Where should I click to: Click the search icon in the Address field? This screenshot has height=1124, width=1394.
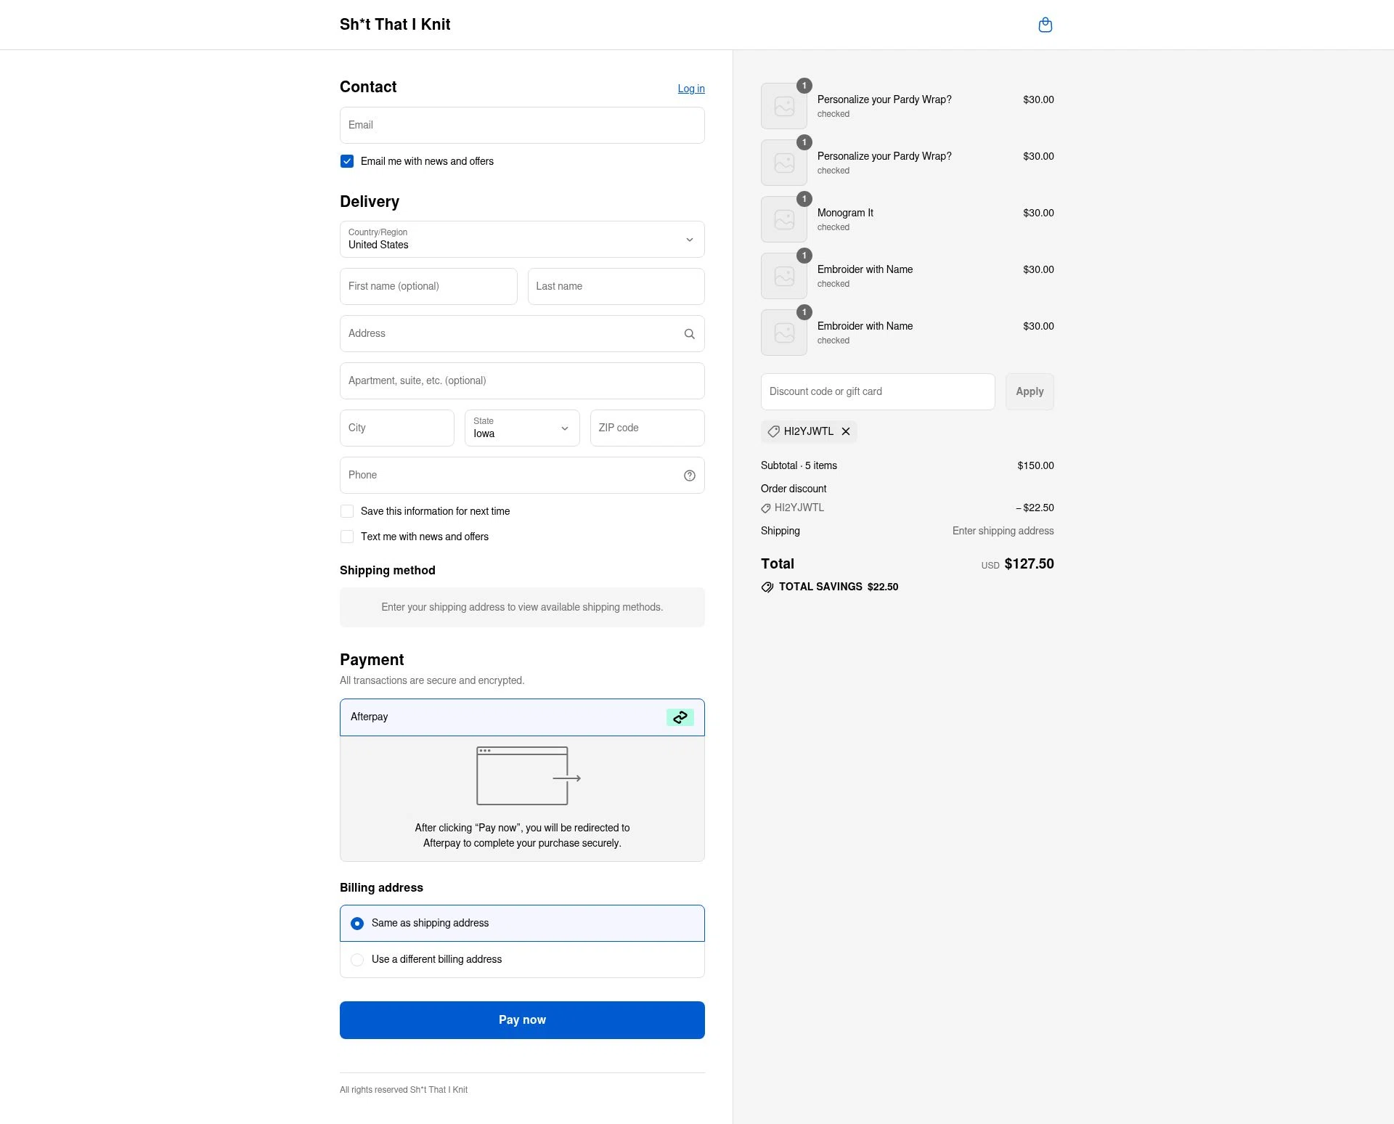689,333
